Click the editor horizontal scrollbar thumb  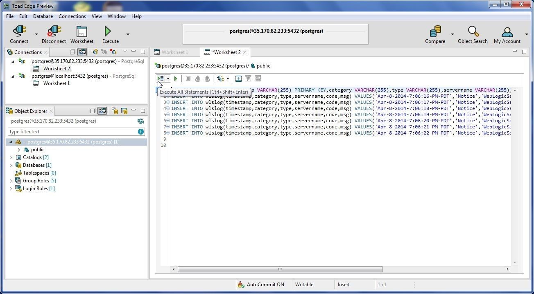(280, 269)
